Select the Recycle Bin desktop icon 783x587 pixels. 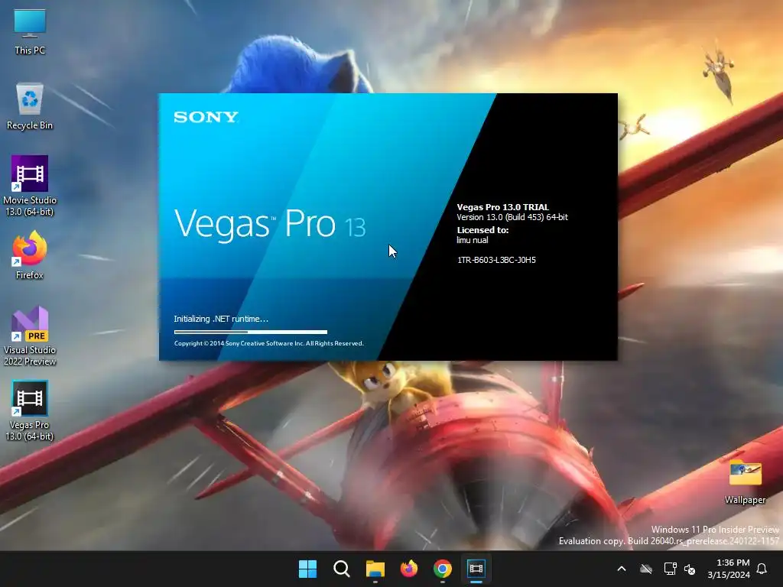point(30,106)
